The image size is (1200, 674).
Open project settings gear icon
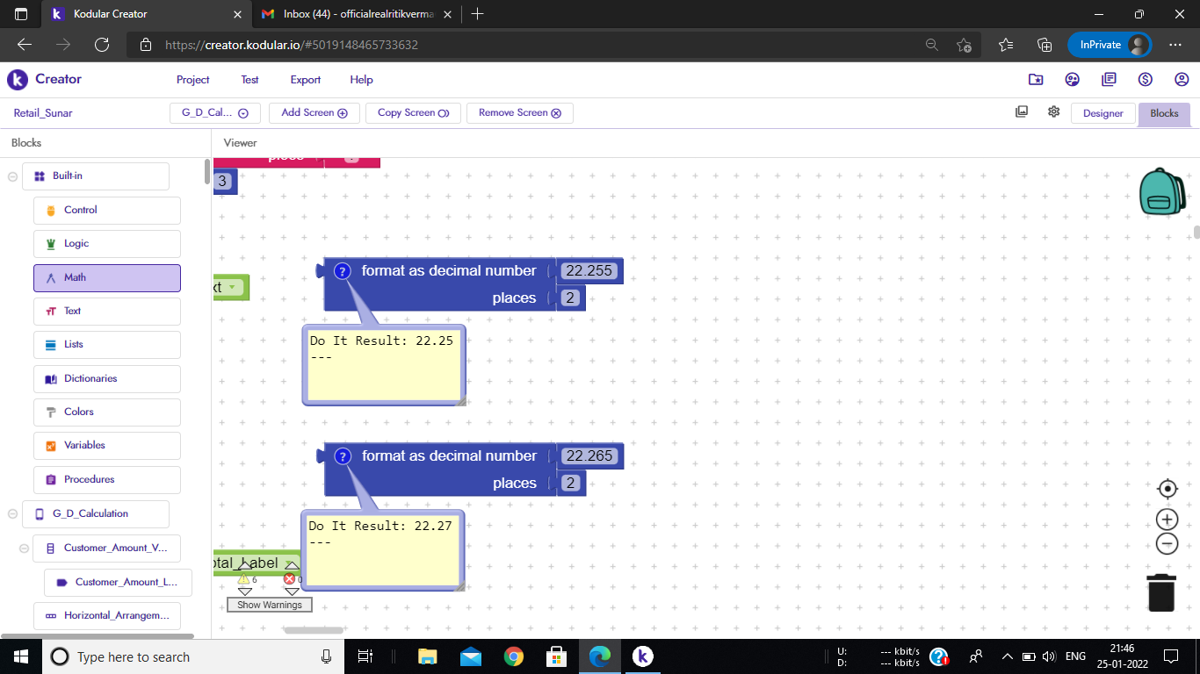click(x=1054, y=111)
